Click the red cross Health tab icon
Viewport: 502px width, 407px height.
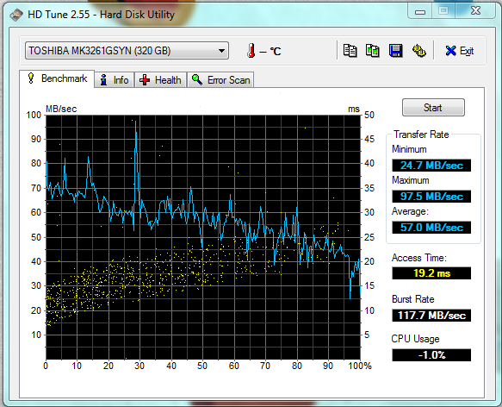tap(145, 80)
